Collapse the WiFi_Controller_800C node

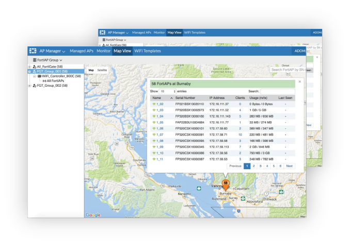(x=34, y=76)
